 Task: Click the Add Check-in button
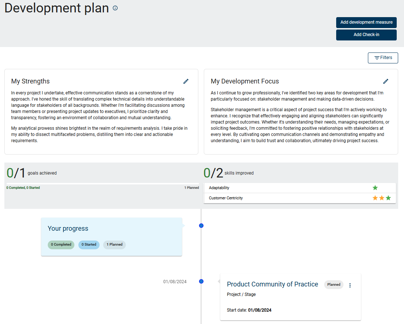point(366,35)
